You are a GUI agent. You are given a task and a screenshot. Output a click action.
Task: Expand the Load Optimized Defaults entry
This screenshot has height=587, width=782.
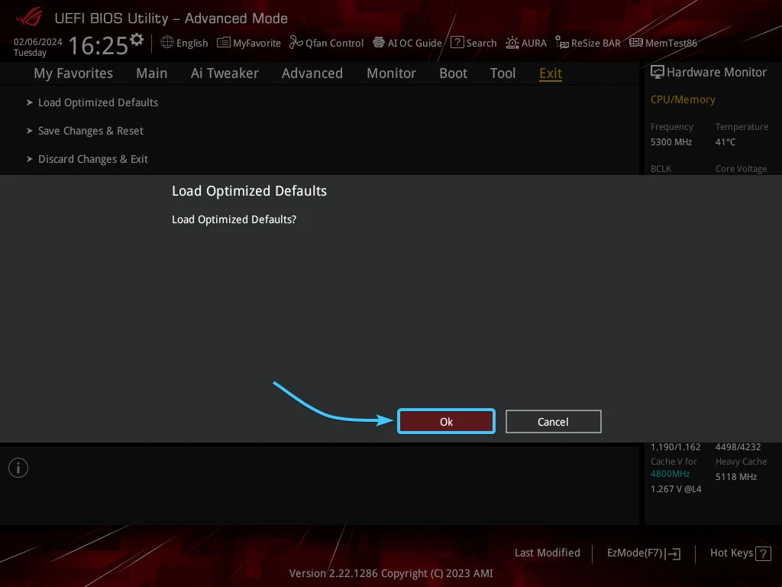98,102
